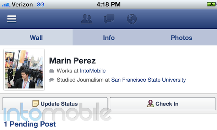Image resolution: width=217 pixels, height=130 pixels.
Task: Open friend requests icon
Action: 87,19
